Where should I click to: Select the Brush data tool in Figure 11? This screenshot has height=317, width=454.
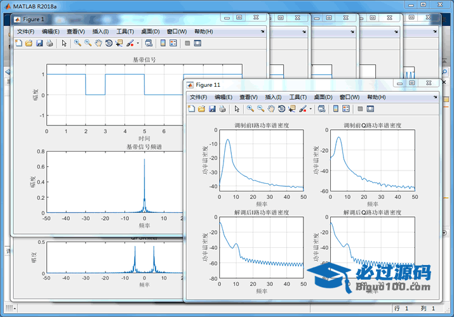tap(303, 109)
